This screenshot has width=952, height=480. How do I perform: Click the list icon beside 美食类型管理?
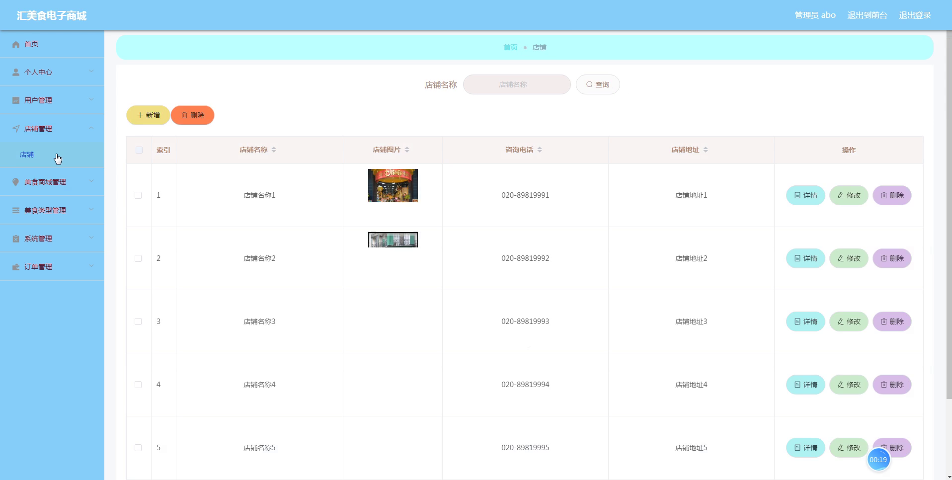[16, 210]
